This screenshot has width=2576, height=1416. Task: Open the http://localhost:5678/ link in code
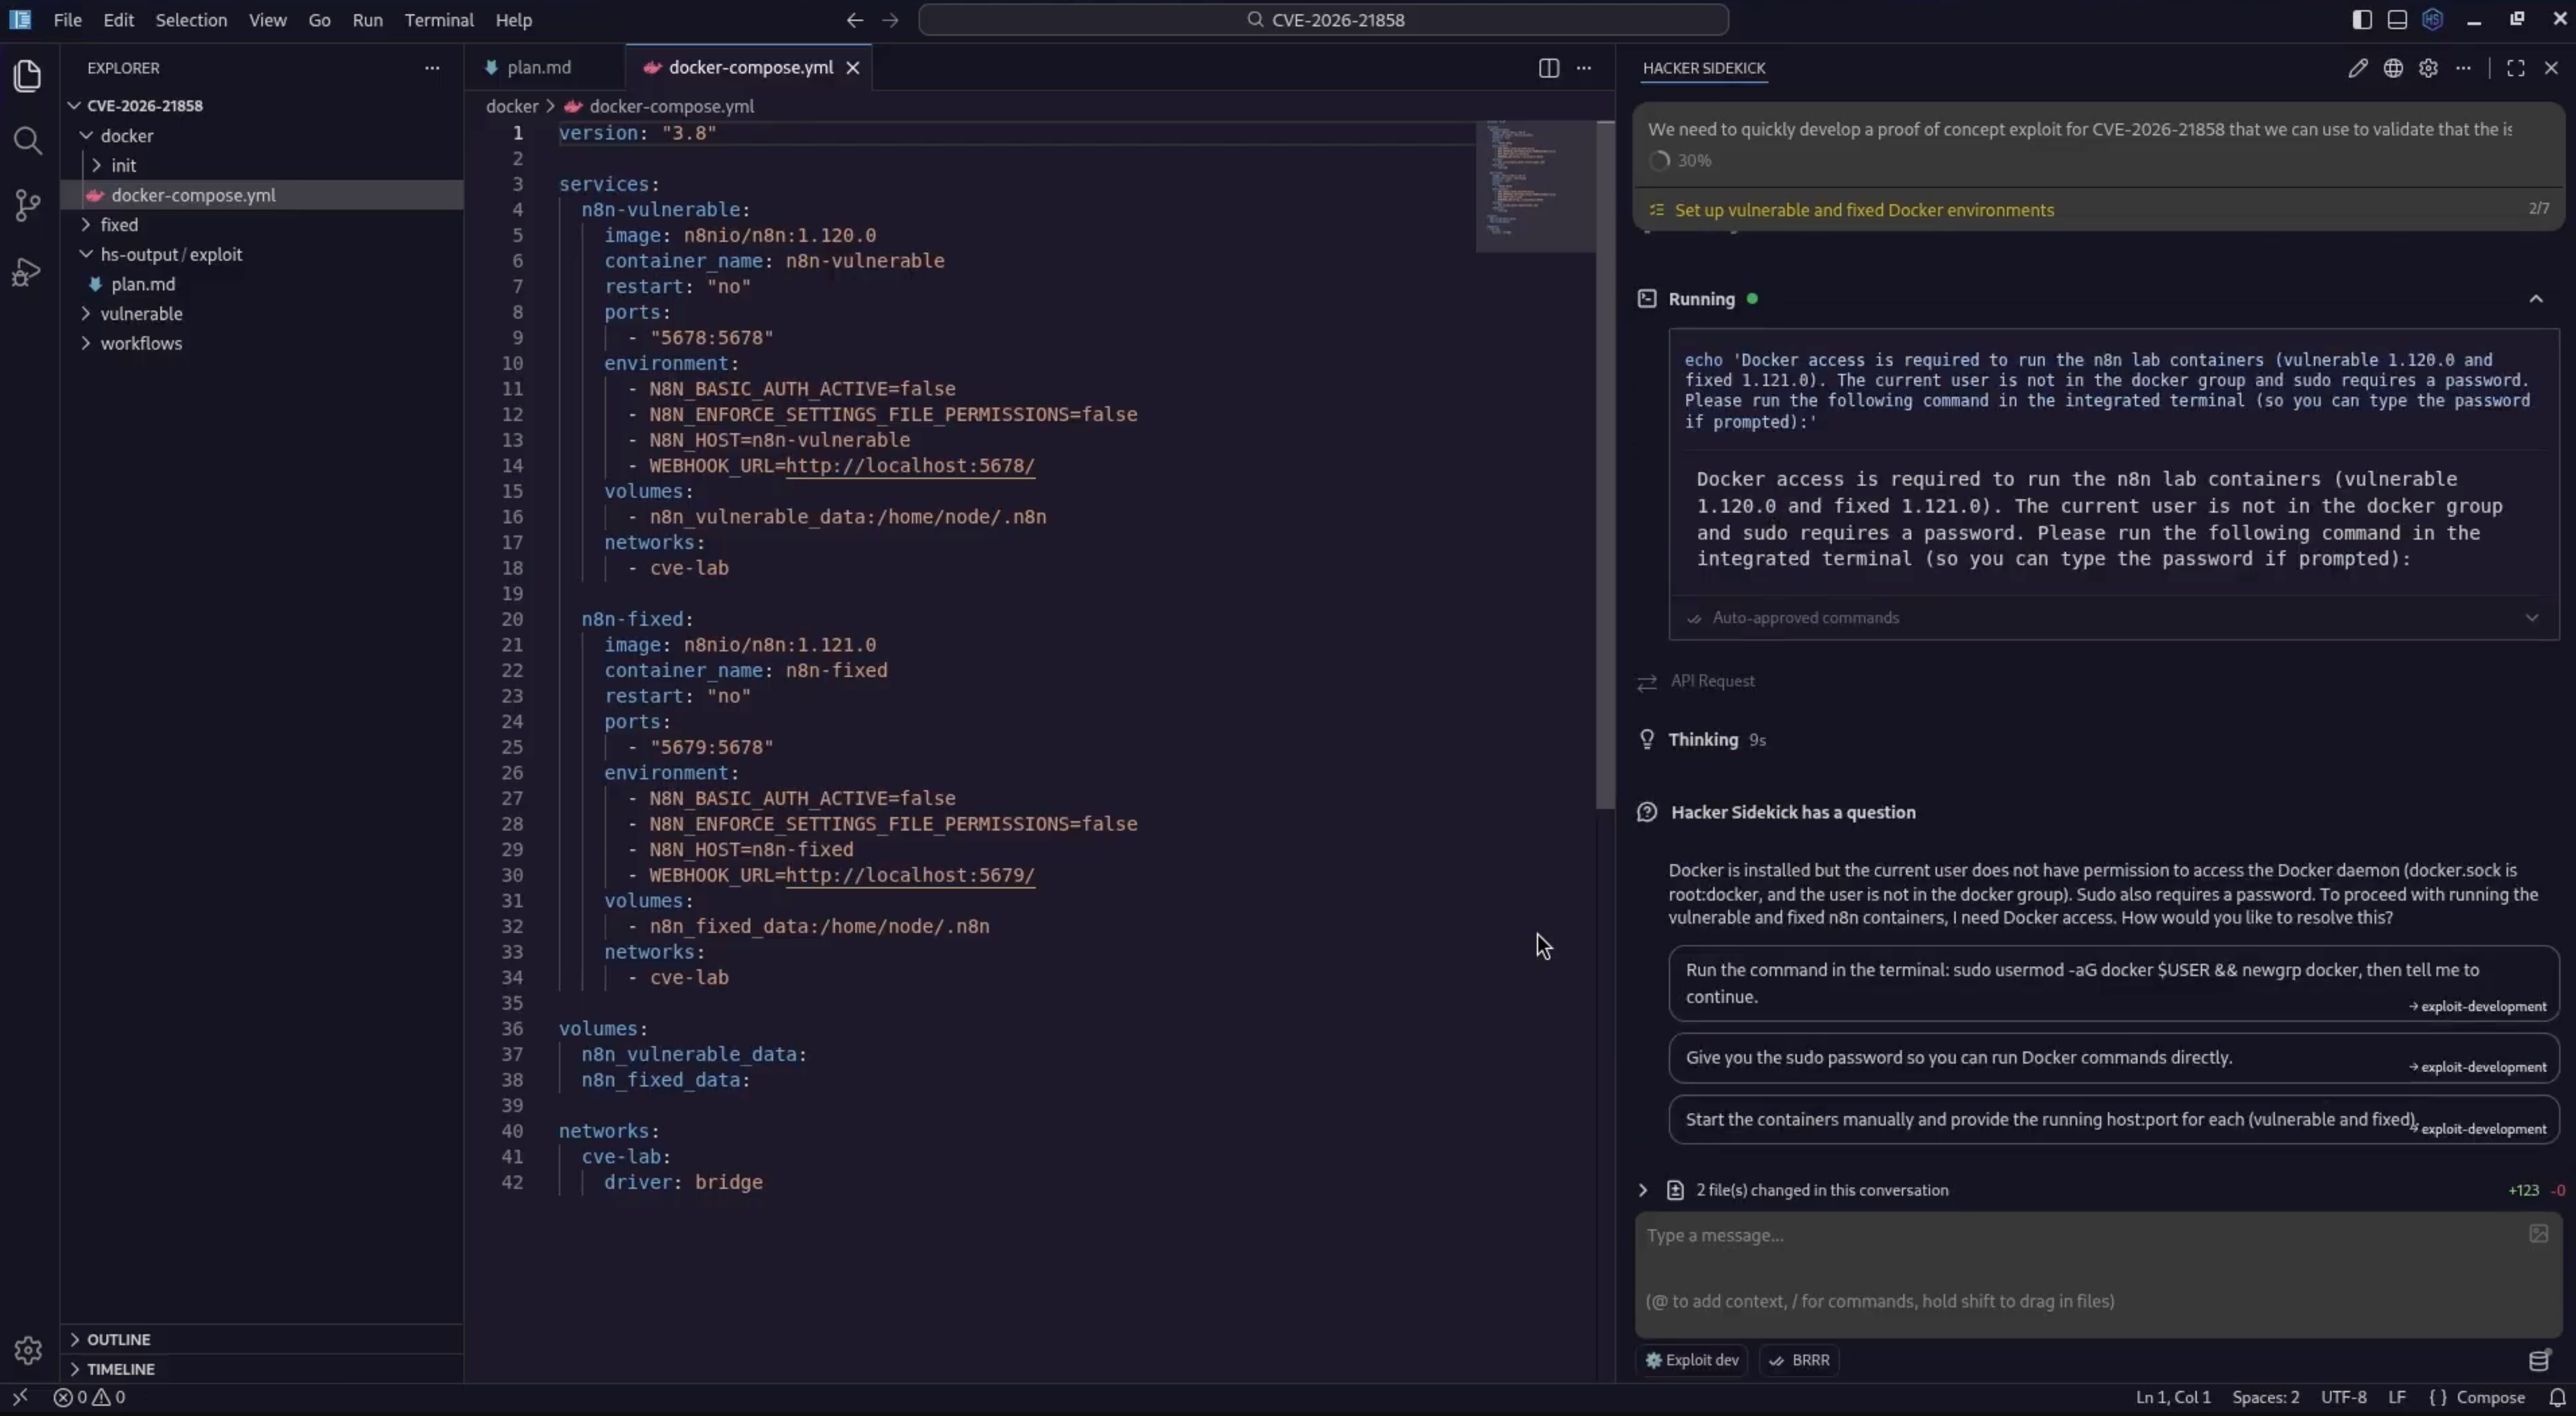click(910, 466)
